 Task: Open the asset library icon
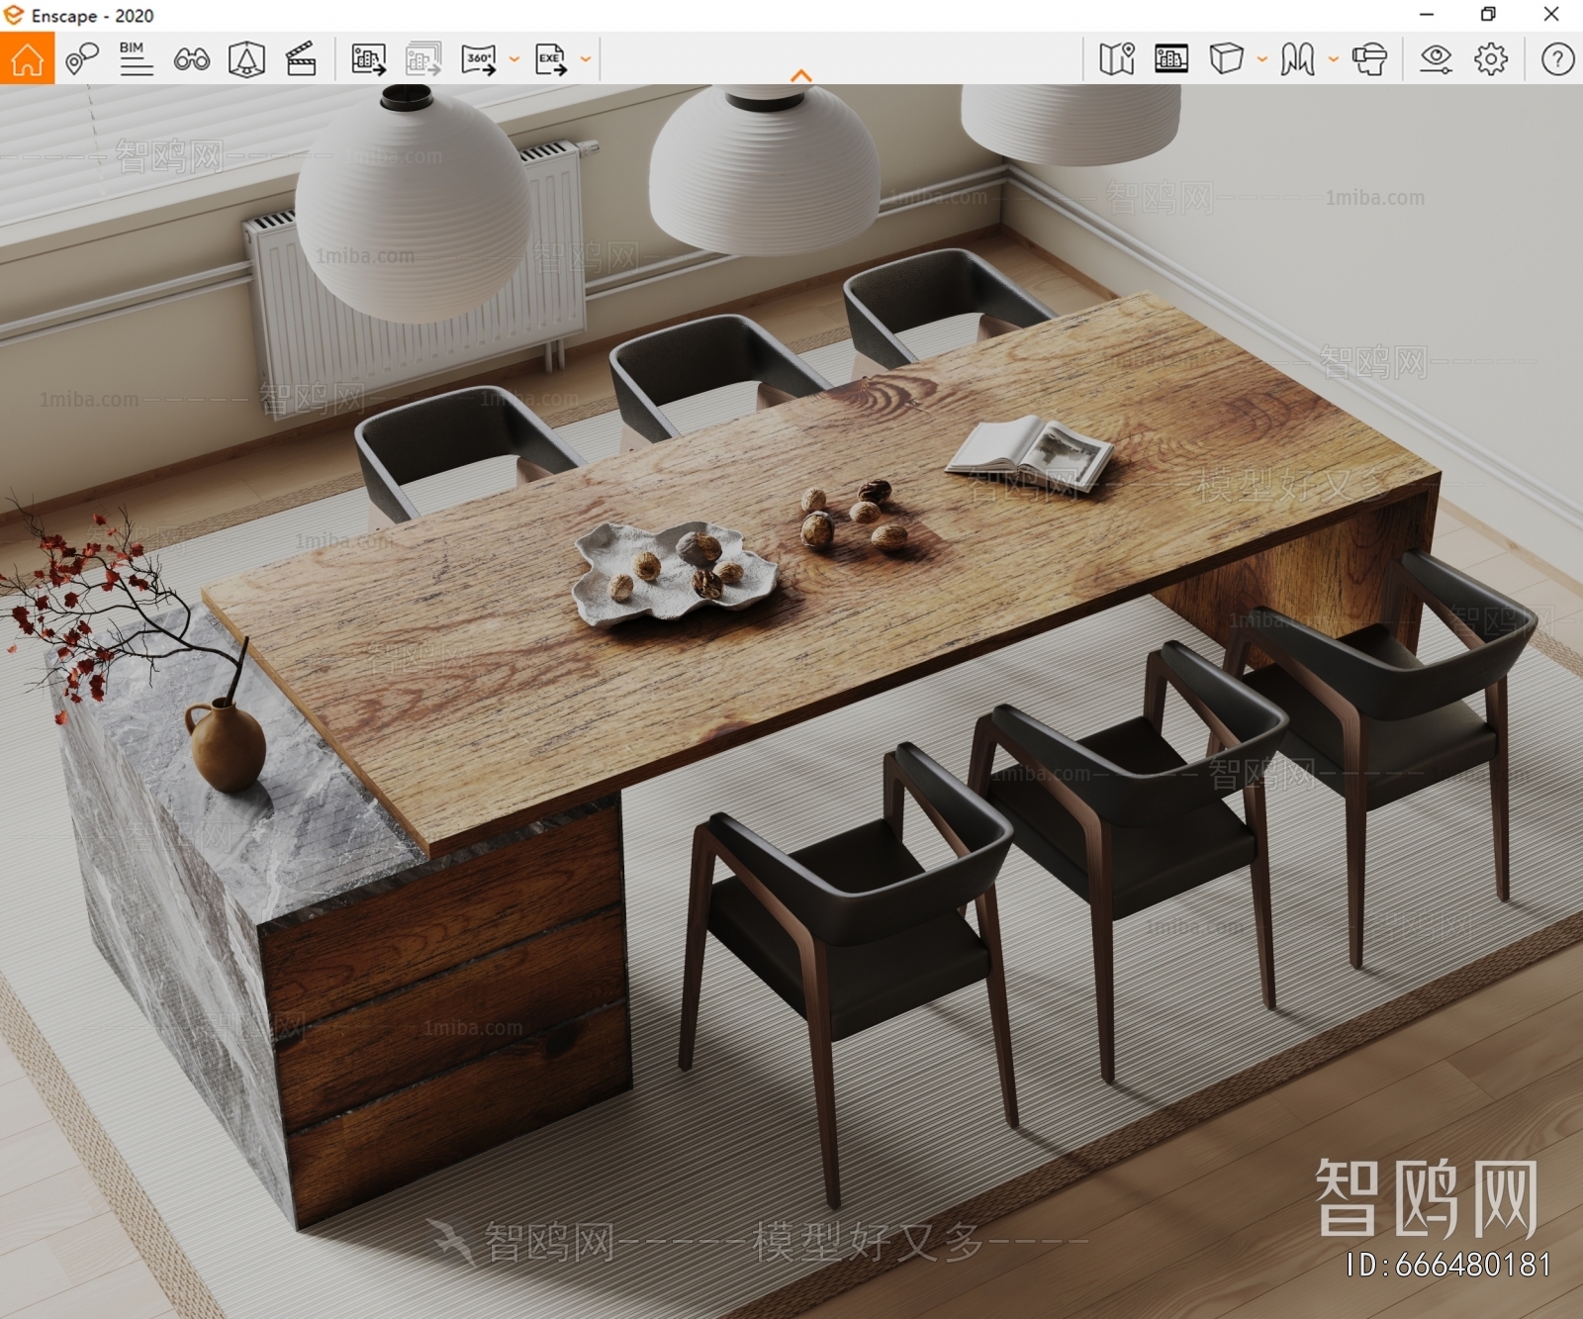coord(246,59)
